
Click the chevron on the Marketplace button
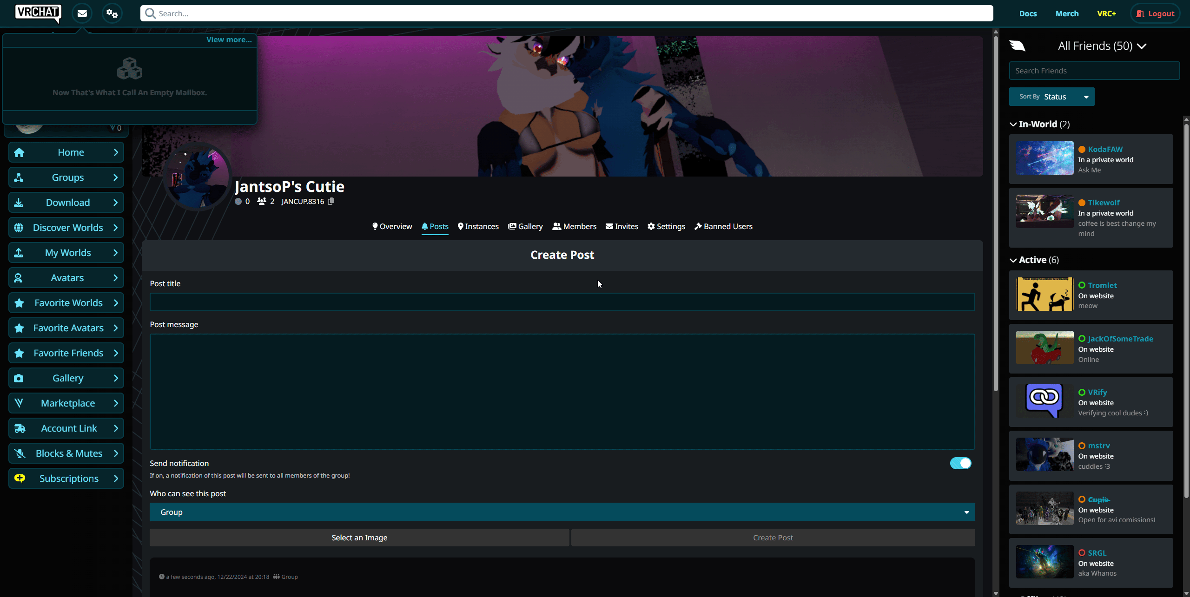point(116,403)
